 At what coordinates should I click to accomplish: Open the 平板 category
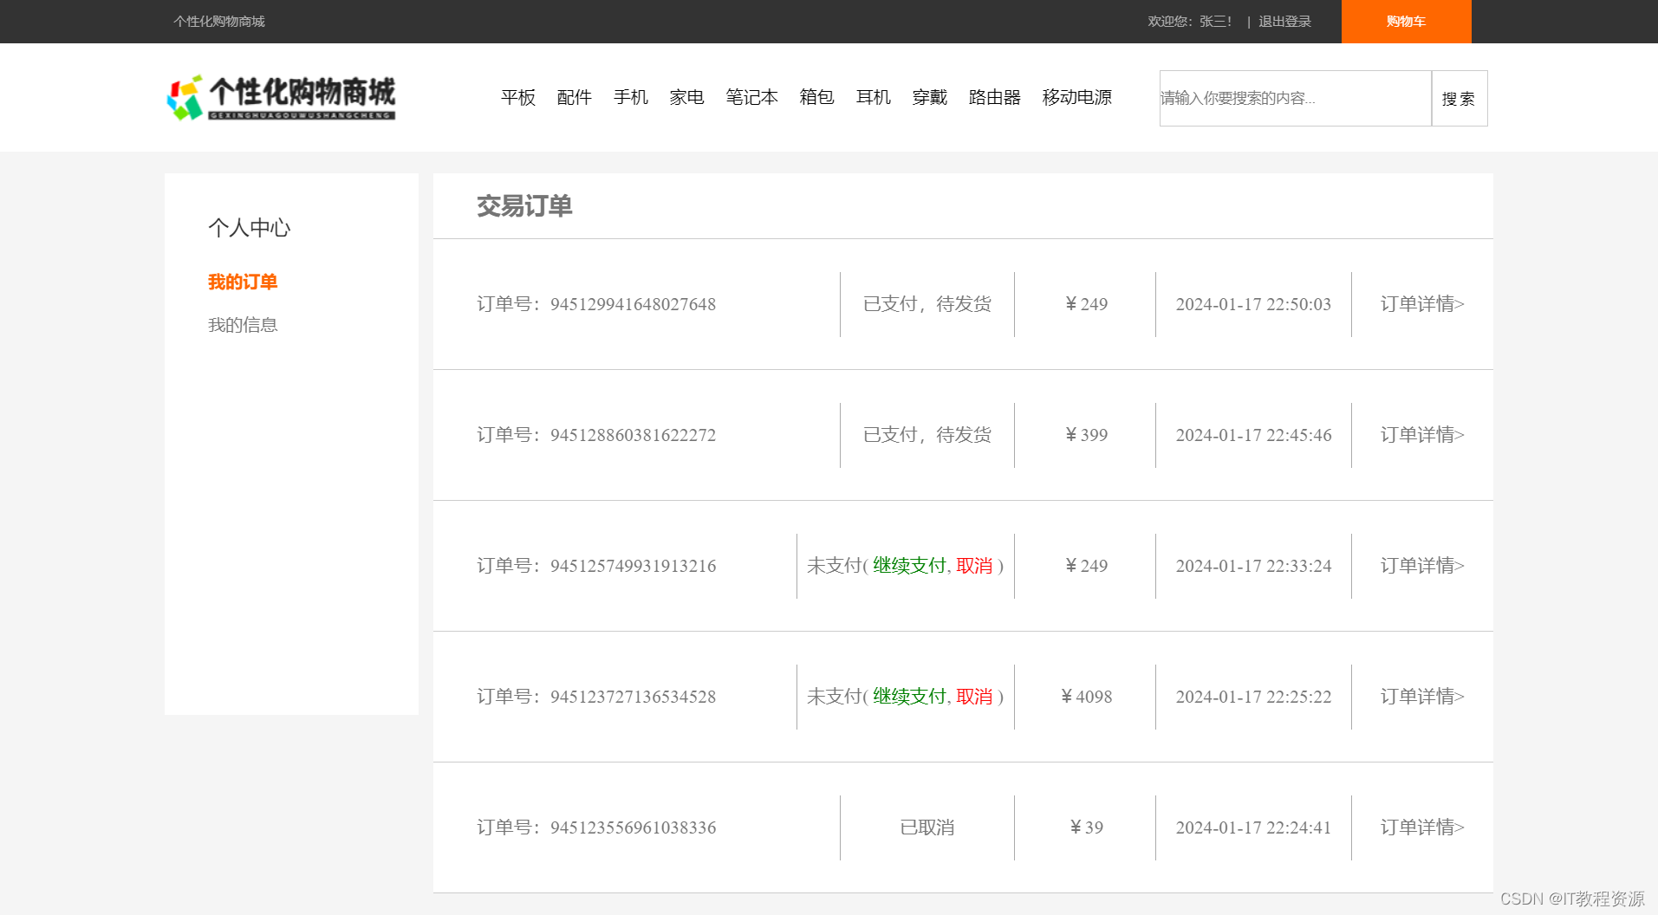(518, 97)
